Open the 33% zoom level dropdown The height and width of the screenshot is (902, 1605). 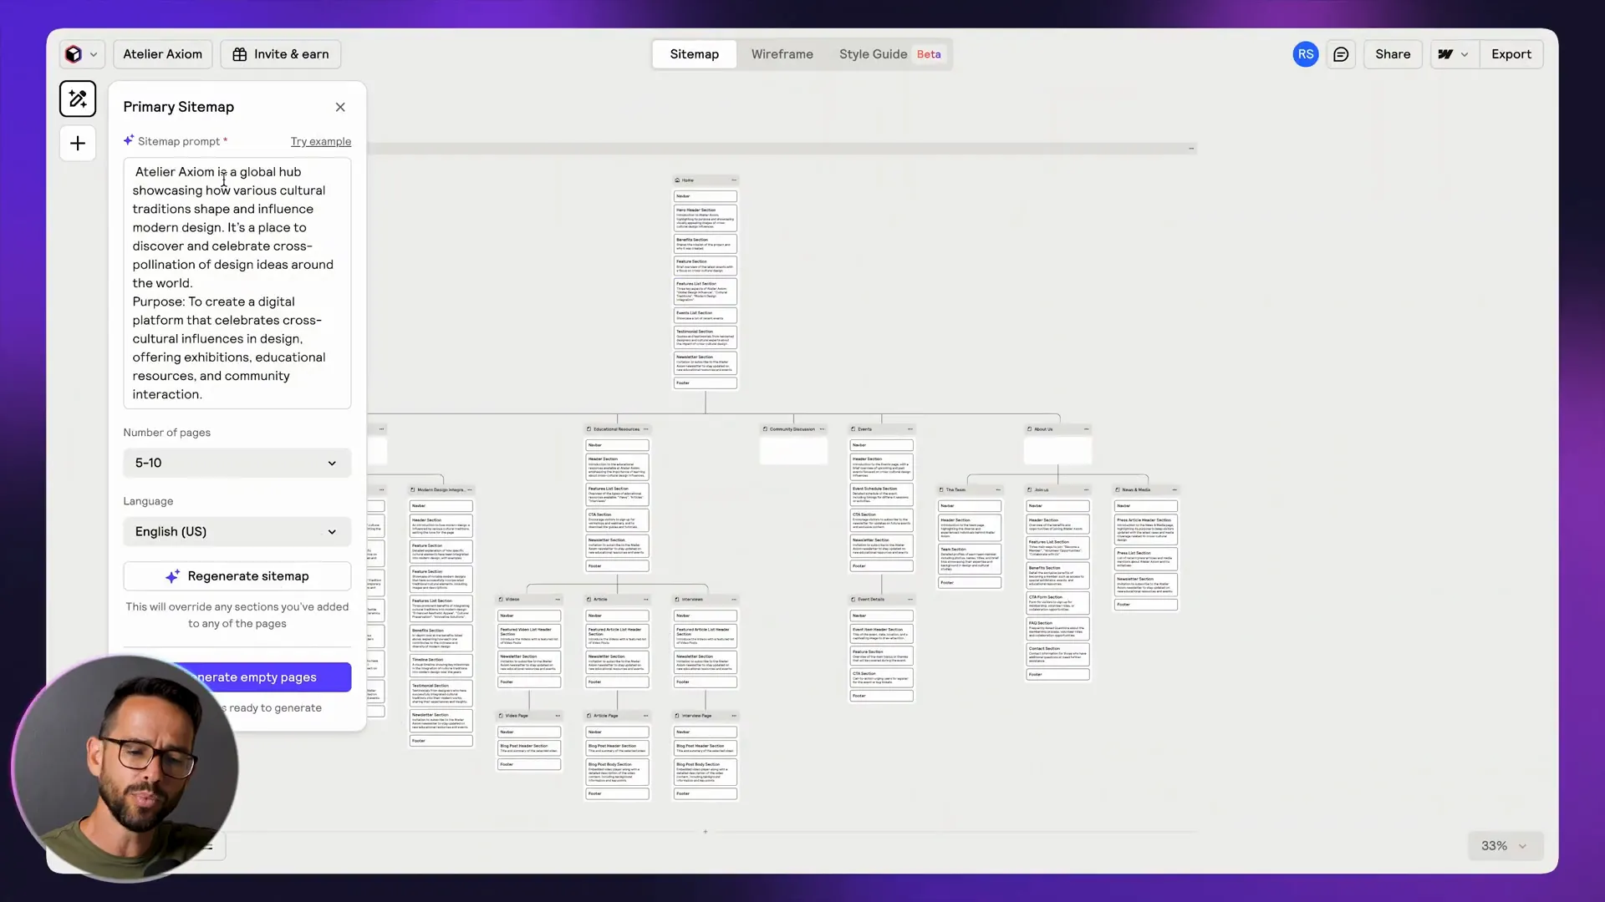point(1505,846)
